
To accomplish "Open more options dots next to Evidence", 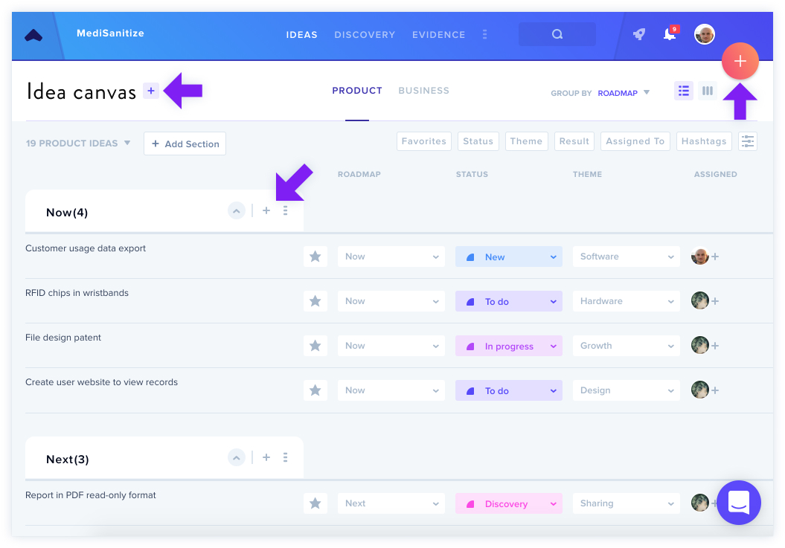I will click(x=484, y=34).
